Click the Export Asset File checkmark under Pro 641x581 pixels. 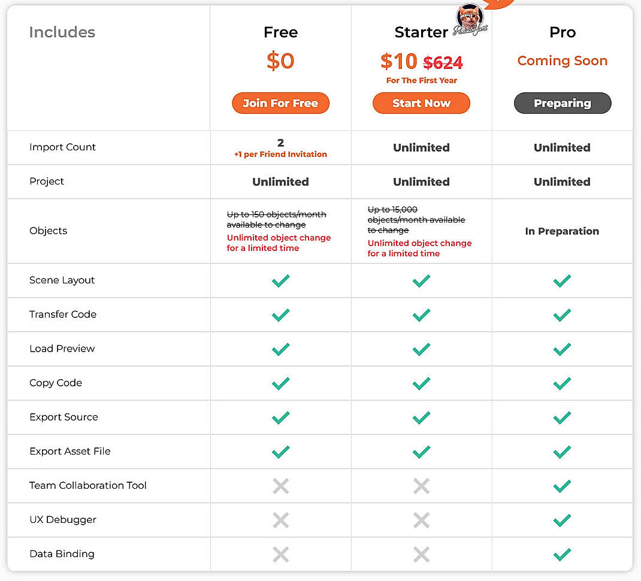pos(562,452)
